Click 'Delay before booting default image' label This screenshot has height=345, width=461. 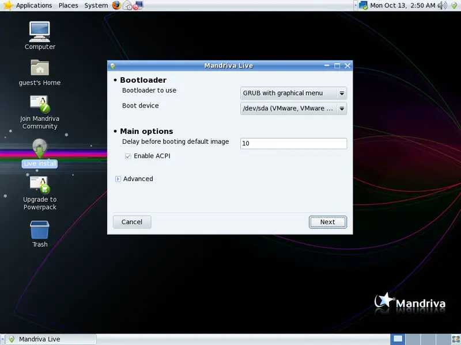176,141
